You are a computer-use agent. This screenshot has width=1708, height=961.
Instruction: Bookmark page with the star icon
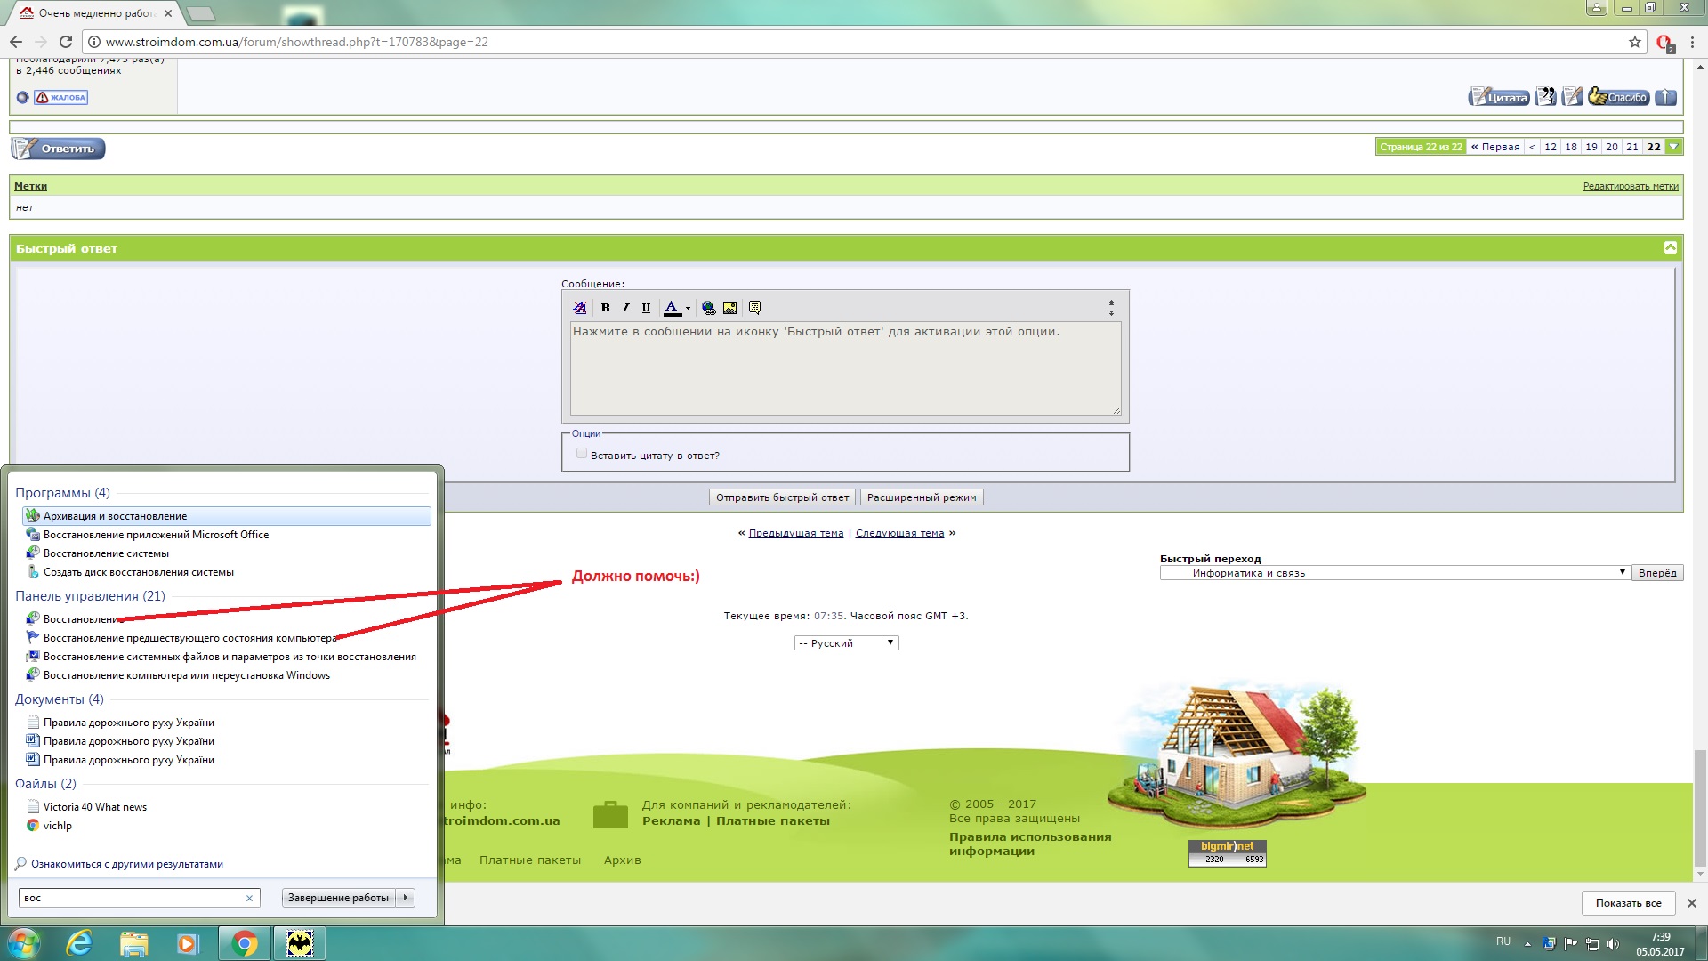click(1635, 42)
